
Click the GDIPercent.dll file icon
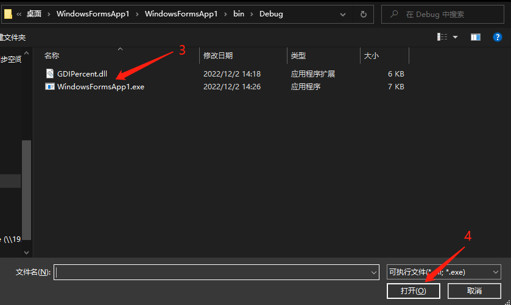pyautogui.click(x=50, y=74)
